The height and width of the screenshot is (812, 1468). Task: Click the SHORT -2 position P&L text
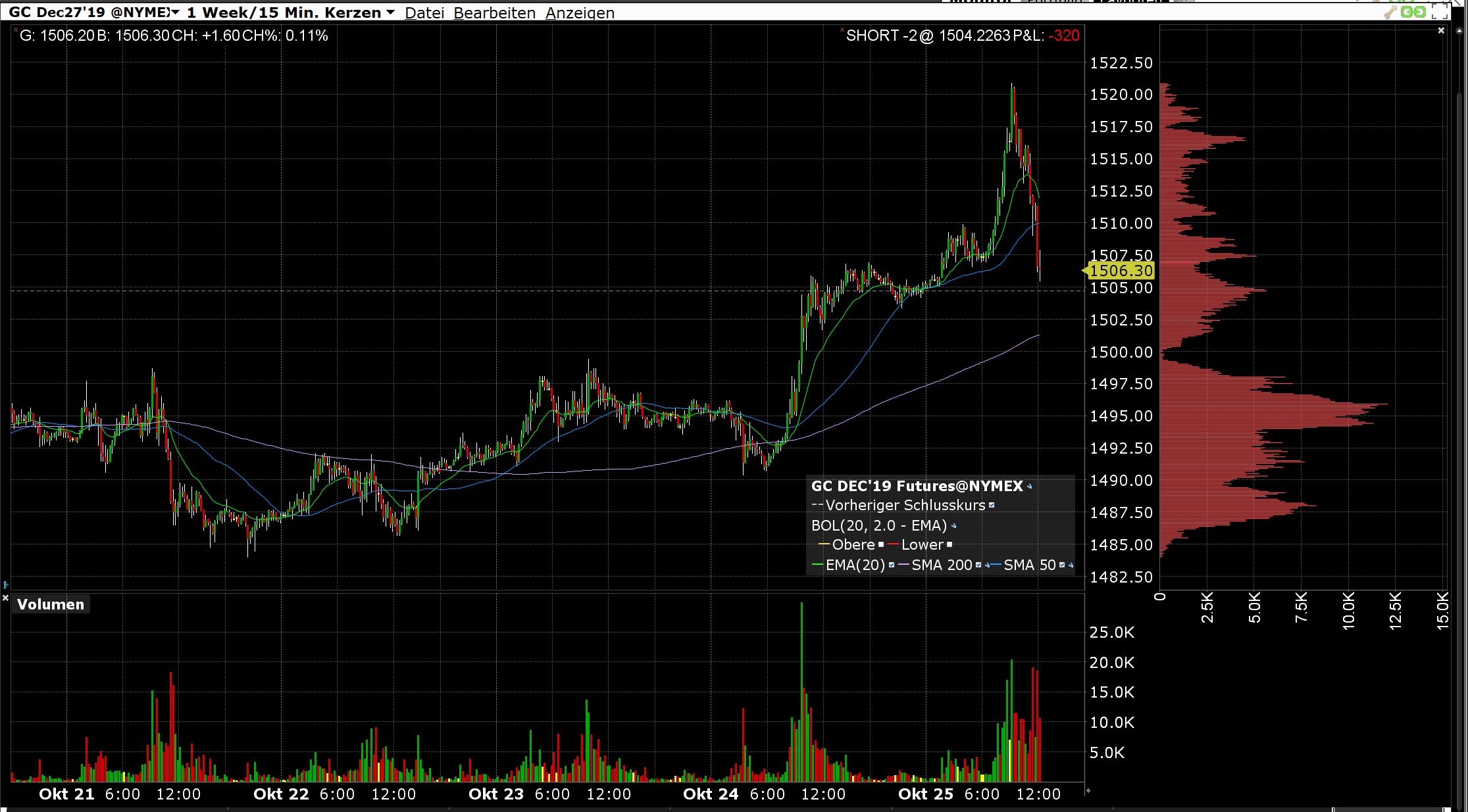click(x=962, y=36)
